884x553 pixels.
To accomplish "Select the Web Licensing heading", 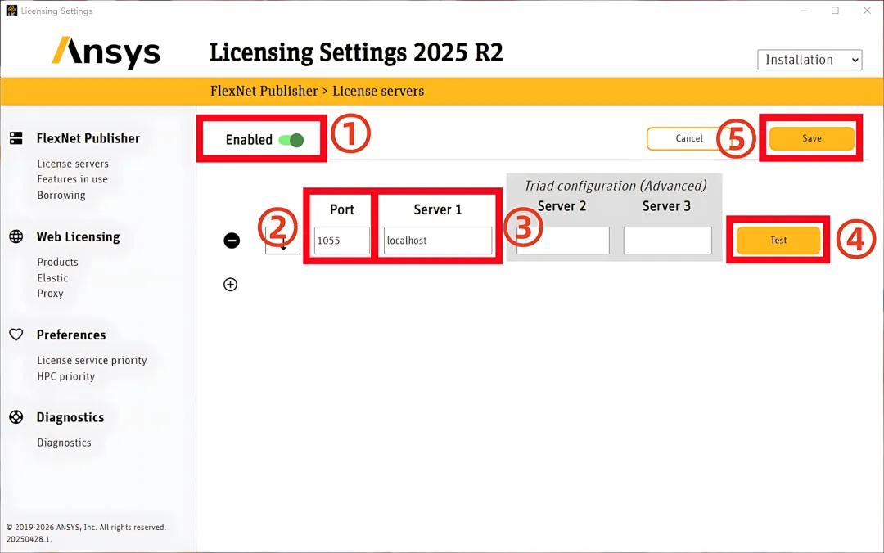I will [x=79, y=236].
